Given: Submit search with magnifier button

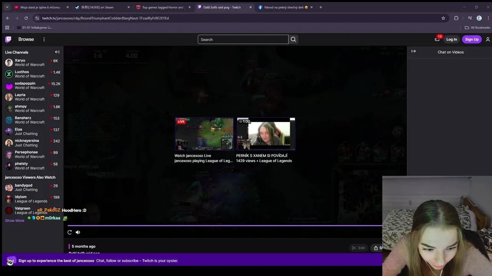Looking at the screenshot, I should [293, 39].
